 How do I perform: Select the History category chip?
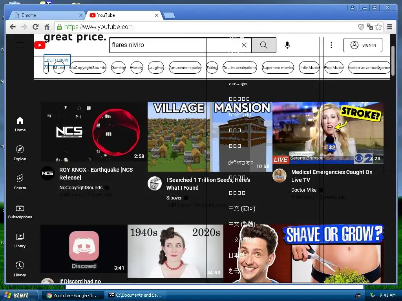(x=137, y=67)
